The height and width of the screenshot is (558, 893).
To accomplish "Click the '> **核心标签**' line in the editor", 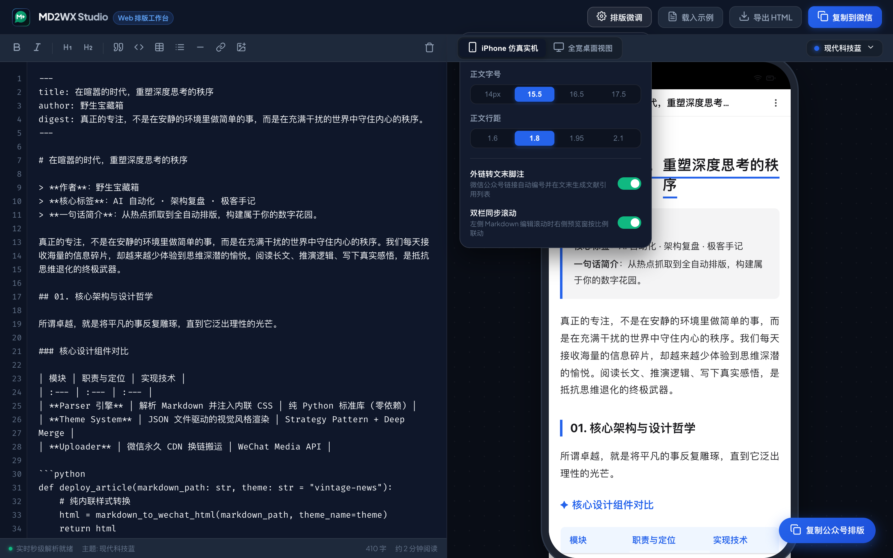I will pos(147,201).
